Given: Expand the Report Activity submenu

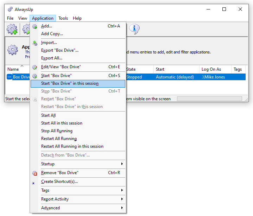Looking at the screenshot, I should (78, 199).
